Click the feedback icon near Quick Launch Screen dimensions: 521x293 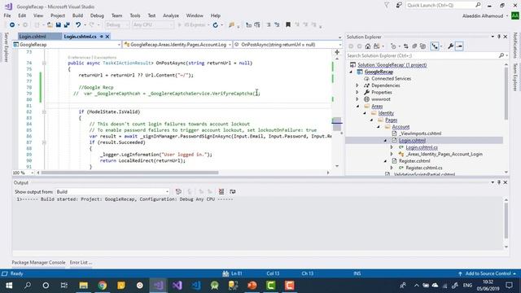point(399,6)
